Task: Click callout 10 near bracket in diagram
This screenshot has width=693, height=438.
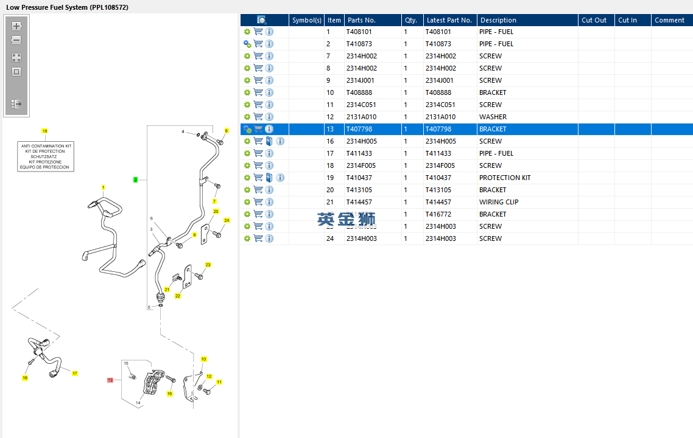Action: pos(203,360)
